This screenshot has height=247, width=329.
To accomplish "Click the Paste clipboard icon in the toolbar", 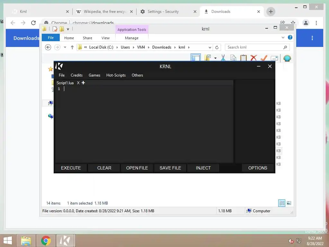I will [x=244, y=58].
